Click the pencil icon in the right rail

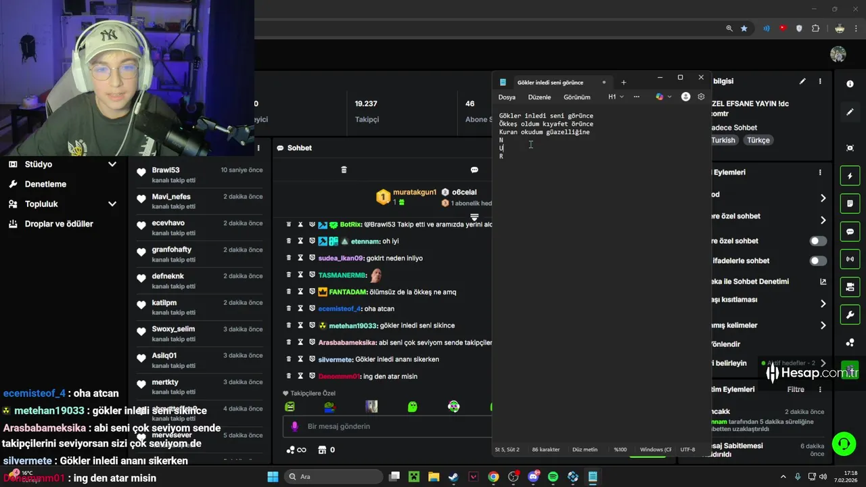(x=850, y=112)
